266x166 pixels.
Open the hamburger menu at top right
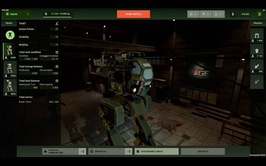coord(259,14)
